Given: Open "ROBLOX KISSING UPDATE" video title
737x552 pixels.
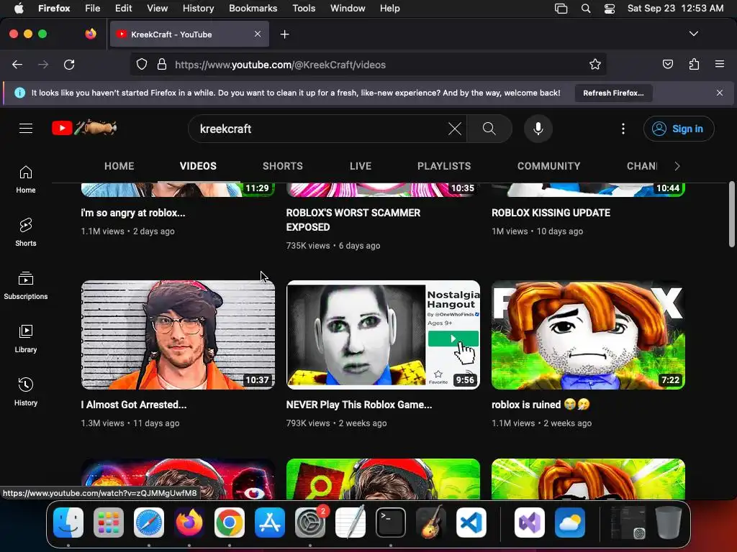Looking at the screenshot, I should coord(551,213).
